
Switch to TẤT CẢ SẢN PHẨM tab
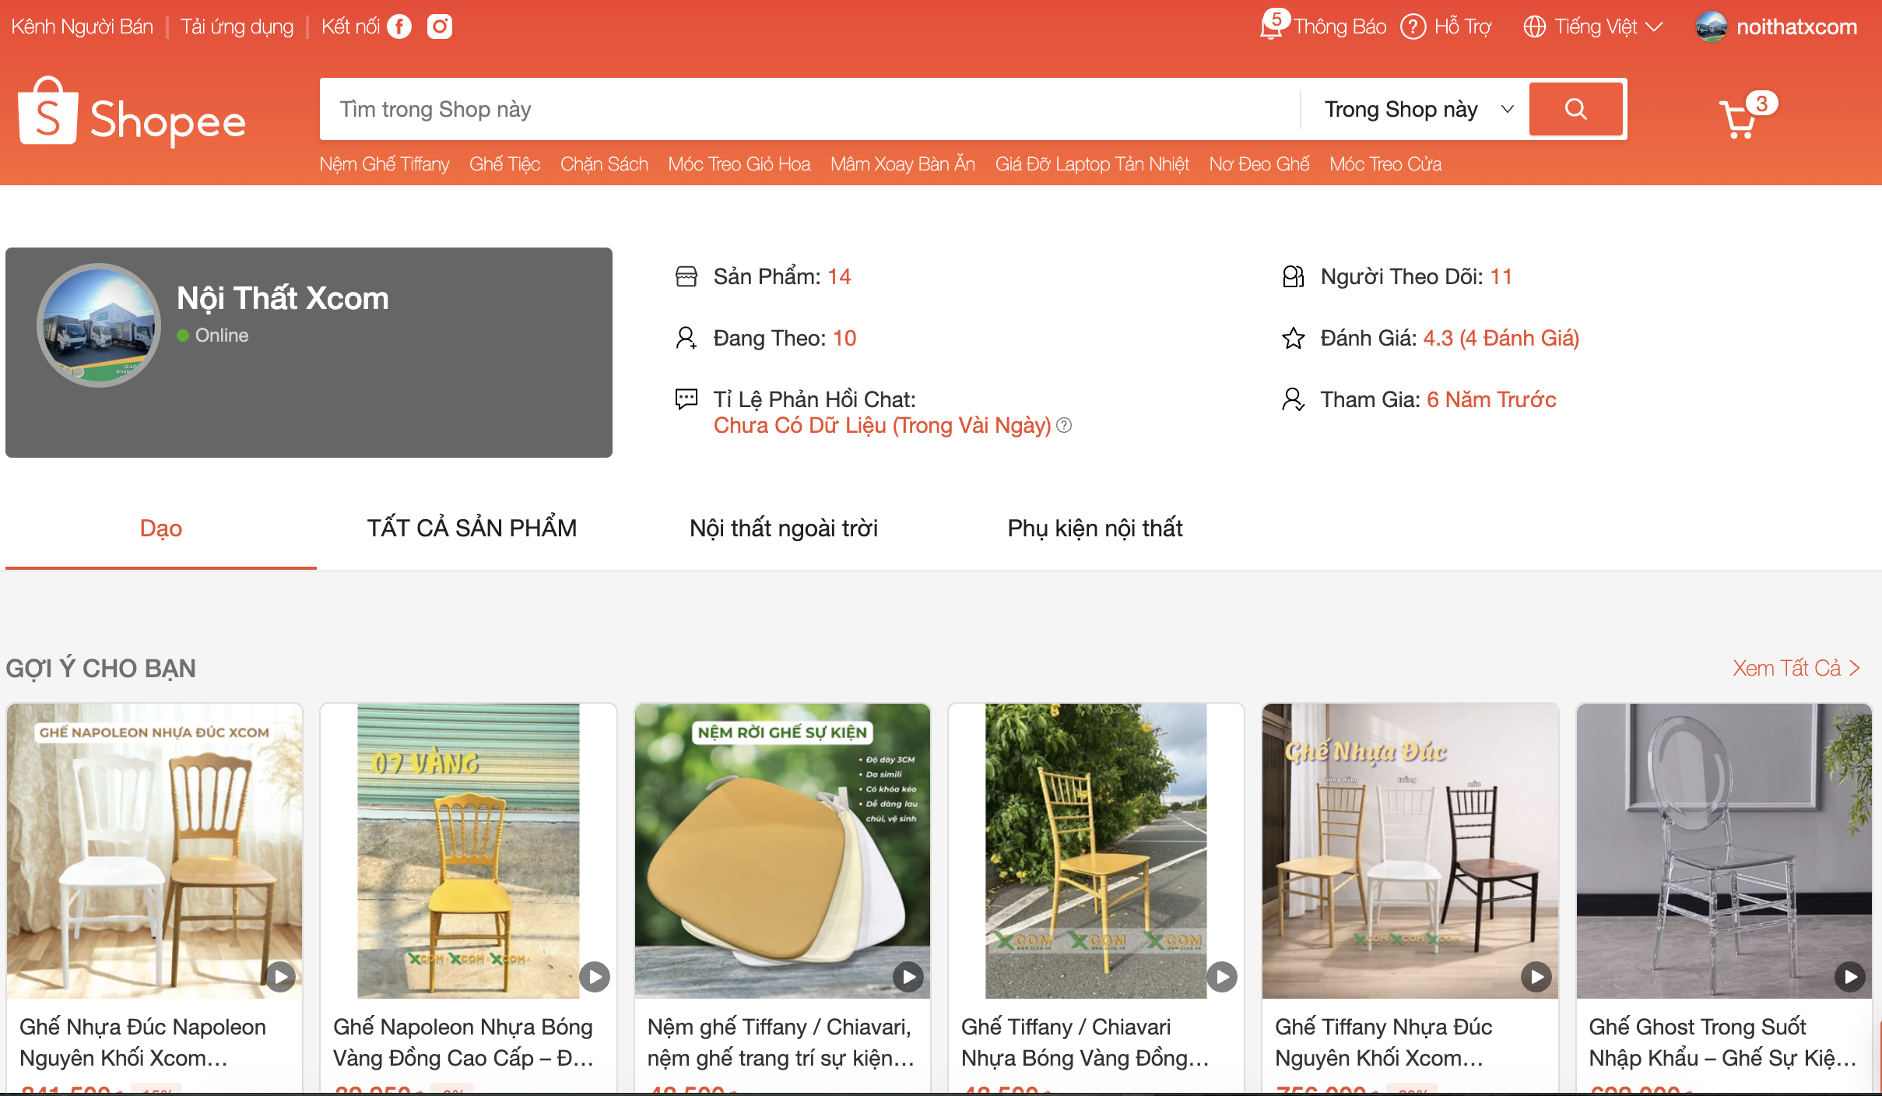(x=472, y=529)
